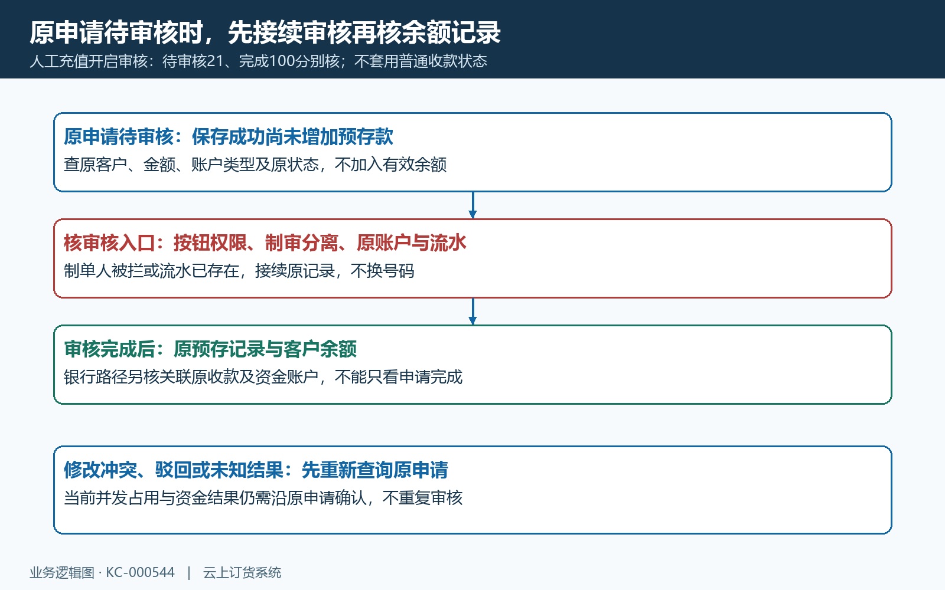945x590 pixels.
Task: Click heading 修改冲突、驳回或未知结果：先重新查询原申请
Action: (256, 470)
